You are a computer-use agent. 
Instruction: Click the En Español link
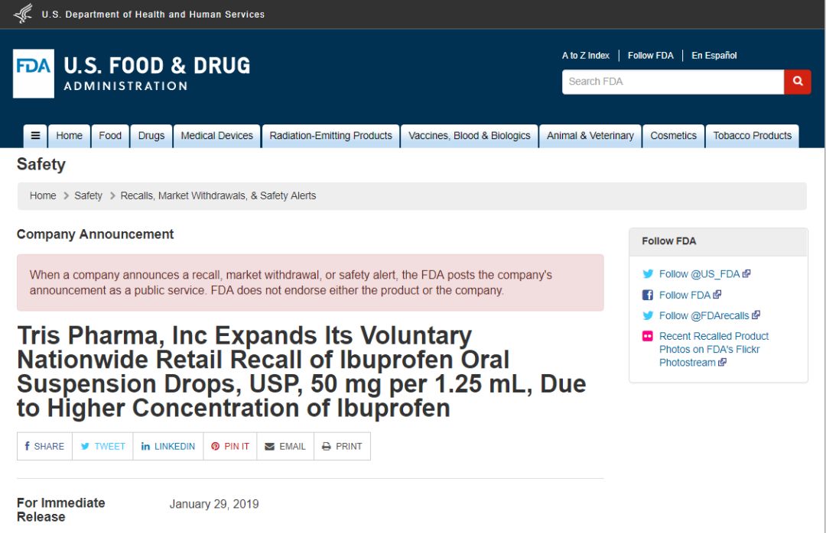[714, 55]
